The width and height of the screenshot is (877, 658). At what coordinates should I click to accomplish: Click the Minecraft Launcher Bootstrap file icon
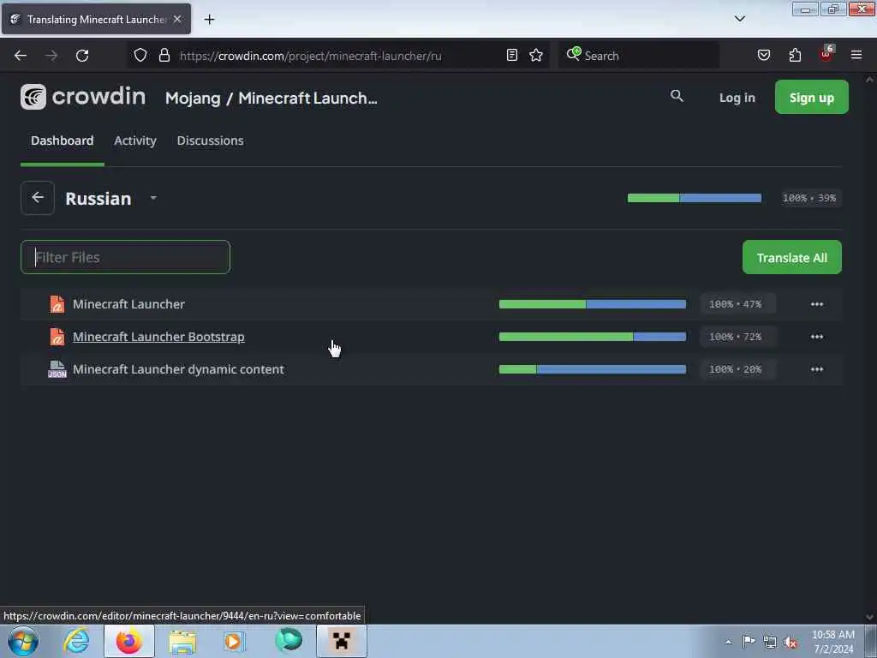(x=57, y=336)
